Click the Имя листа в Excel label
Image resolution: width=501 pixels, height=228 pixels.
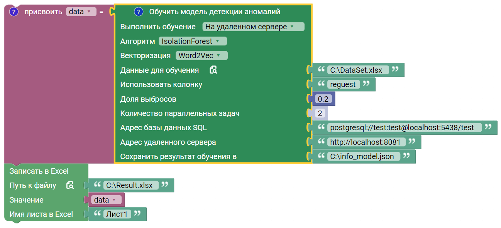pos(41,214)
